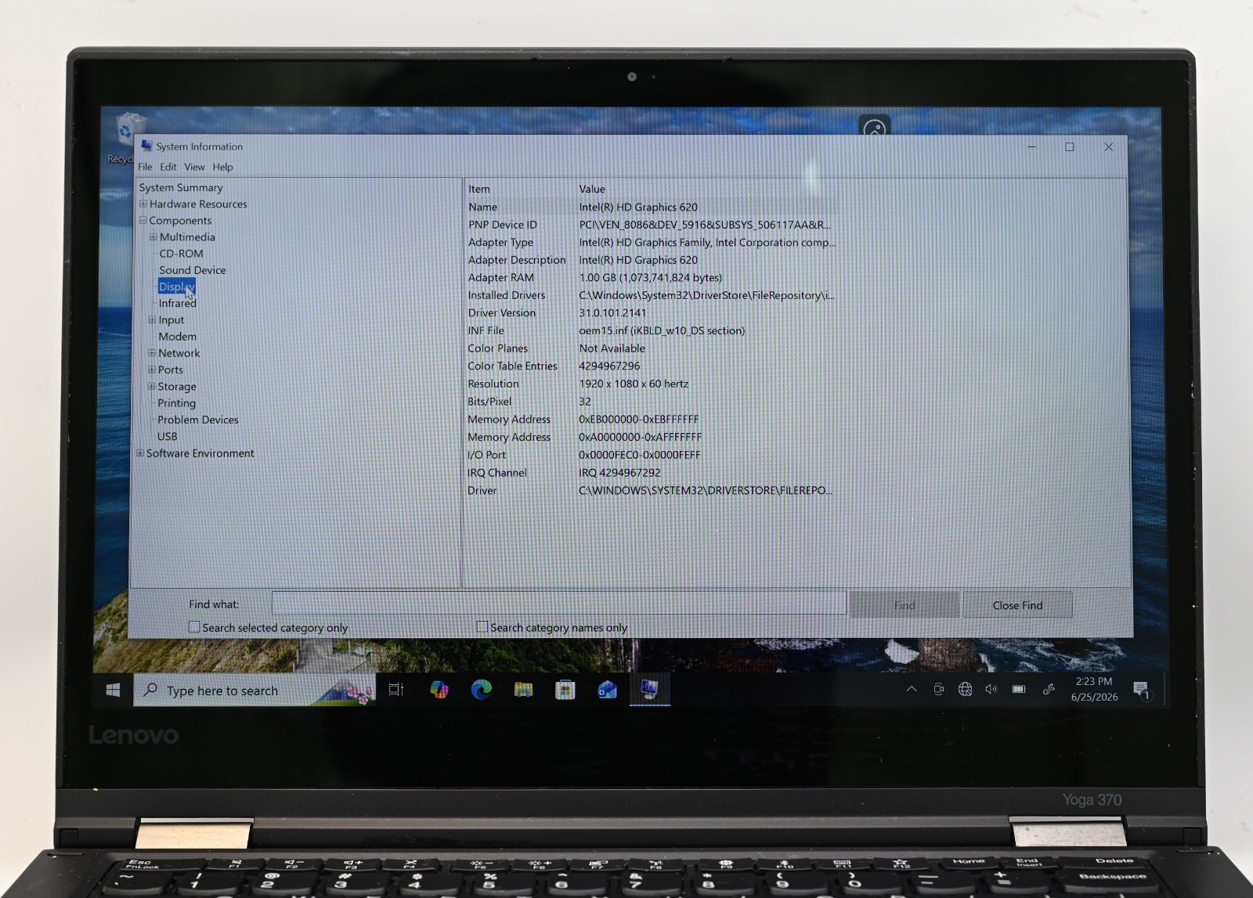Select Printing in the tree

(176, 403)
